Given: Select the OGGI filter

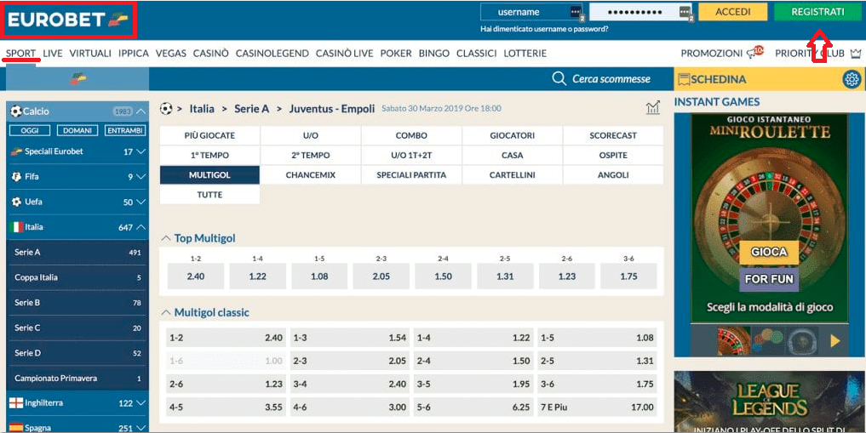Looking at the screenshot, I should coord(29,131).
